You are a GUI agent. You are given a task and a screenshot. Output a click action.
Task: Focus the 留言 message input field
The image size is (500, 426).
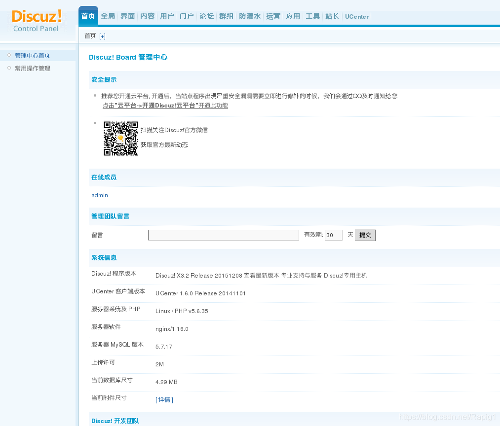(x=224, y=235)
